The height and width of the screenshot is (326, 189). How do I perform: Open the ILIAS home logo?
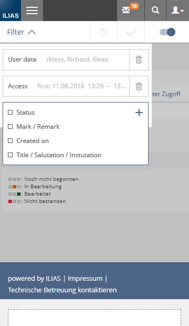(x=10, y=11)
